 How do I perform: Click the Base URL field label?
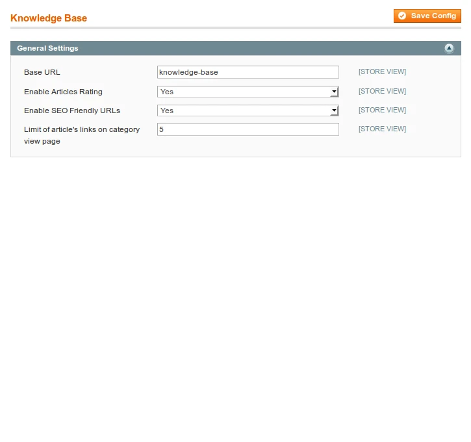(x=42, y=72)
